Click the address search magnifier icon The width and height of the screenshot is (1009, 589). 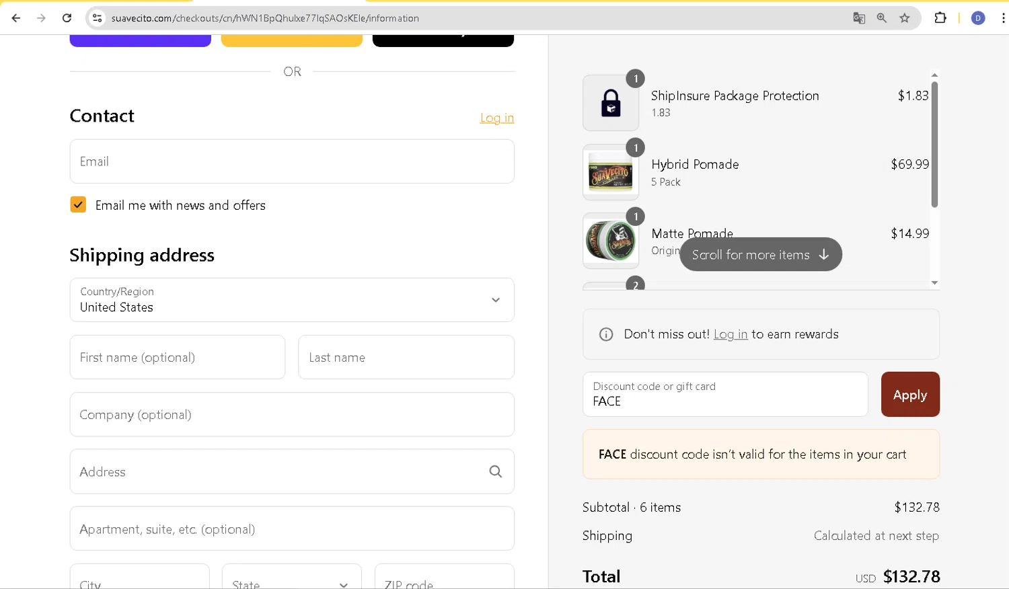click(x=496, y=471)
